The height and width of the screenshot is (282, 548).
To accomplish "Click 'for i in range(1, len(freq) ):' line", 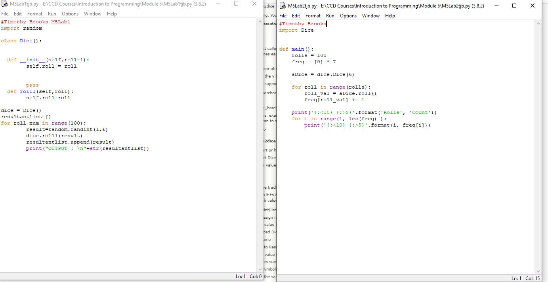I will [339, 119].
